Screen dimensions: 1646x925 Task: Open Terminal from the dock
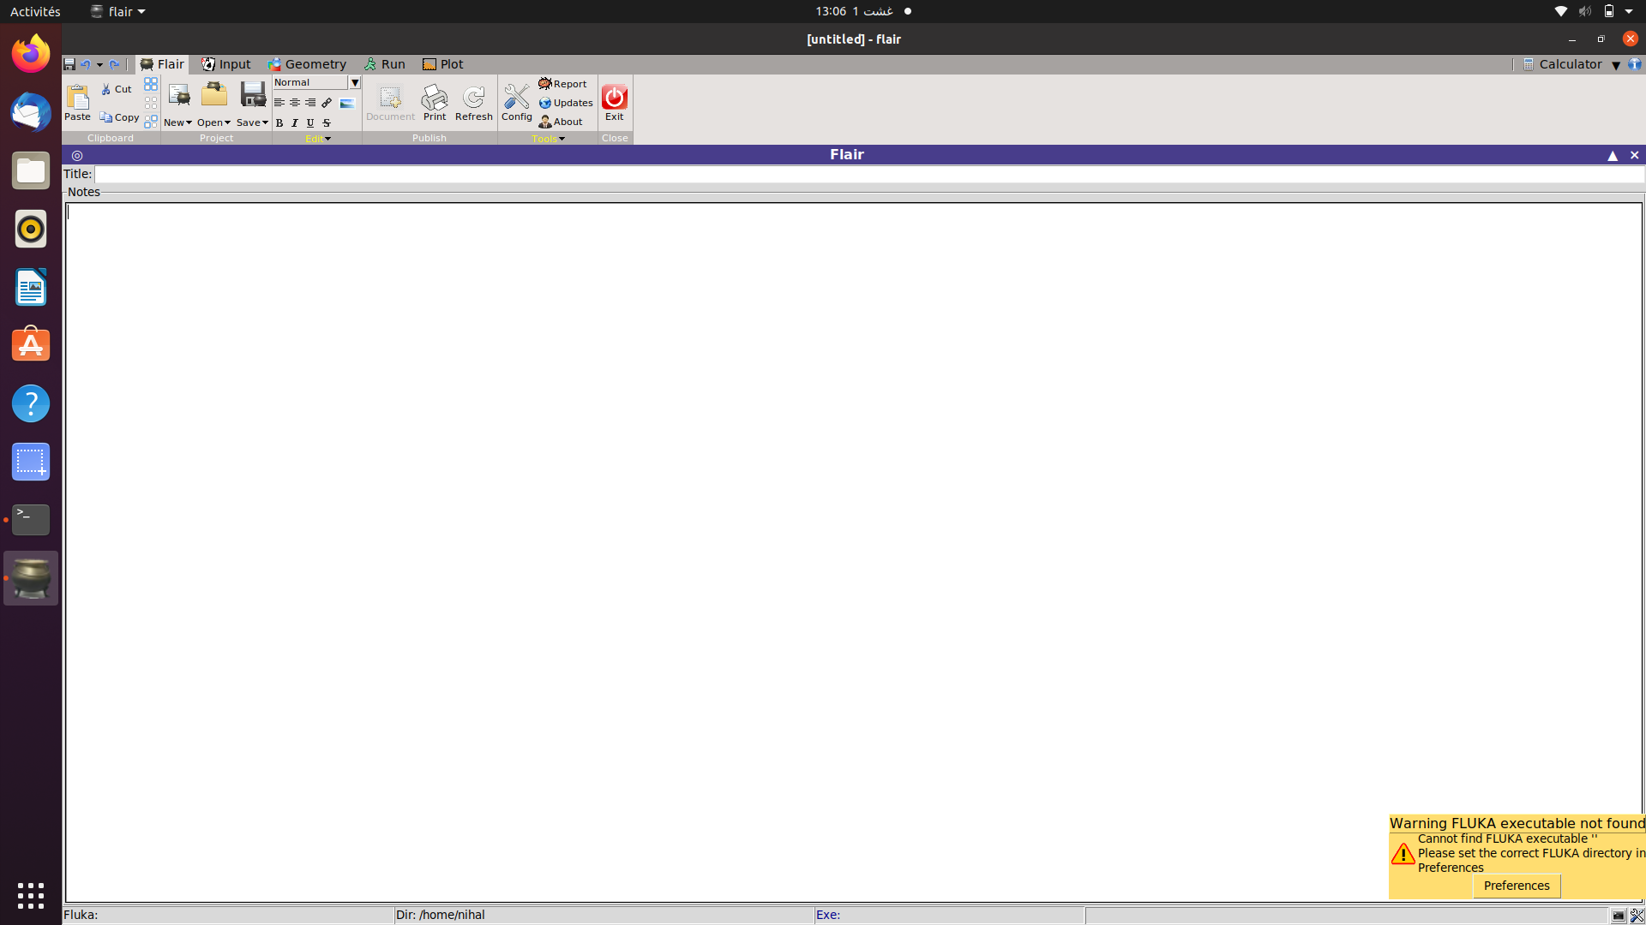pos(31,520)
